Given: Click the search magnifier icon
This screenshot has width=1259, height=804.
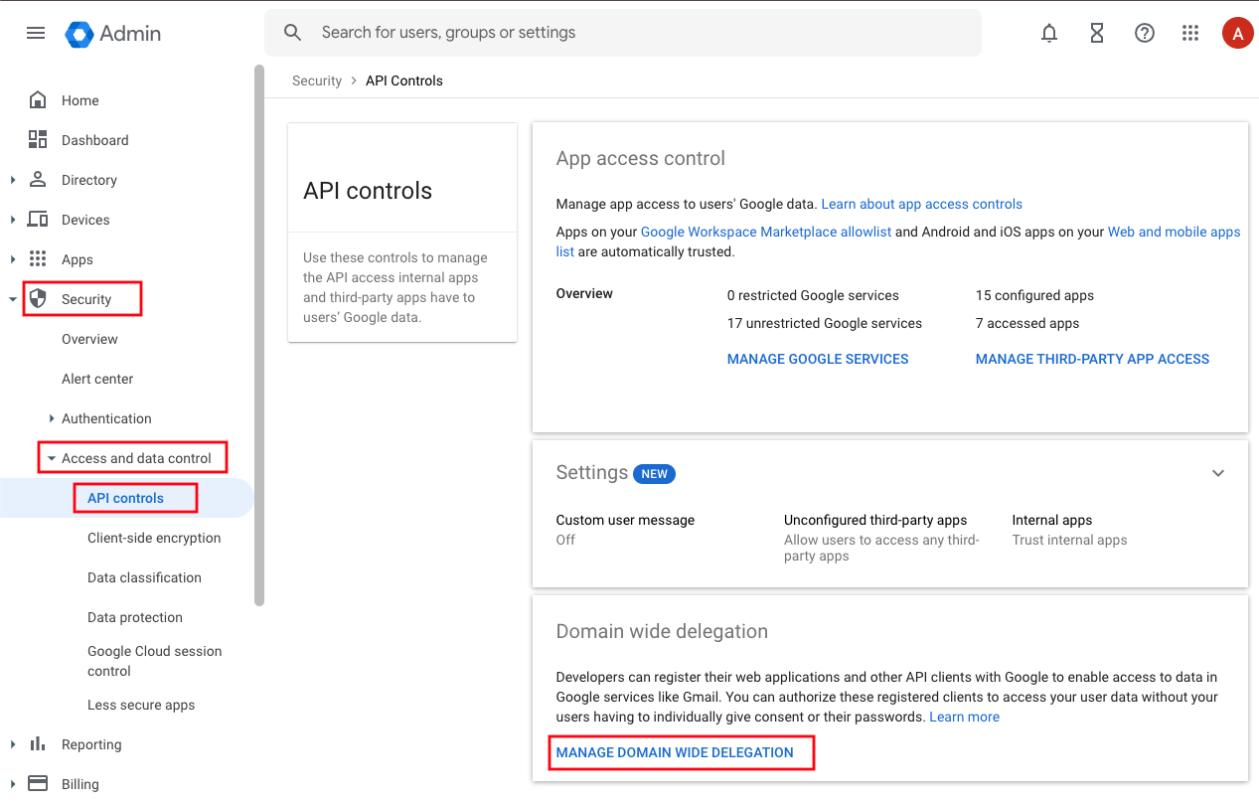Looking at the screenshot, I should coord(292,33).
